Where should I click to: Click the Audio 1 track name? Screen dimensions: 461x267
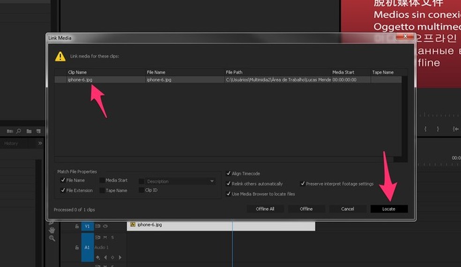point(102,247)
